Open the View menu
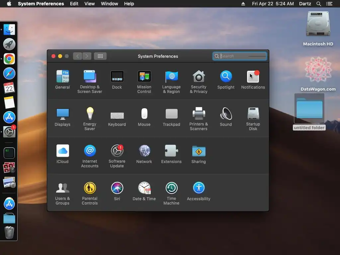Image resolution: width=340 pixels, height=255 pixels. tap(90, 4)
